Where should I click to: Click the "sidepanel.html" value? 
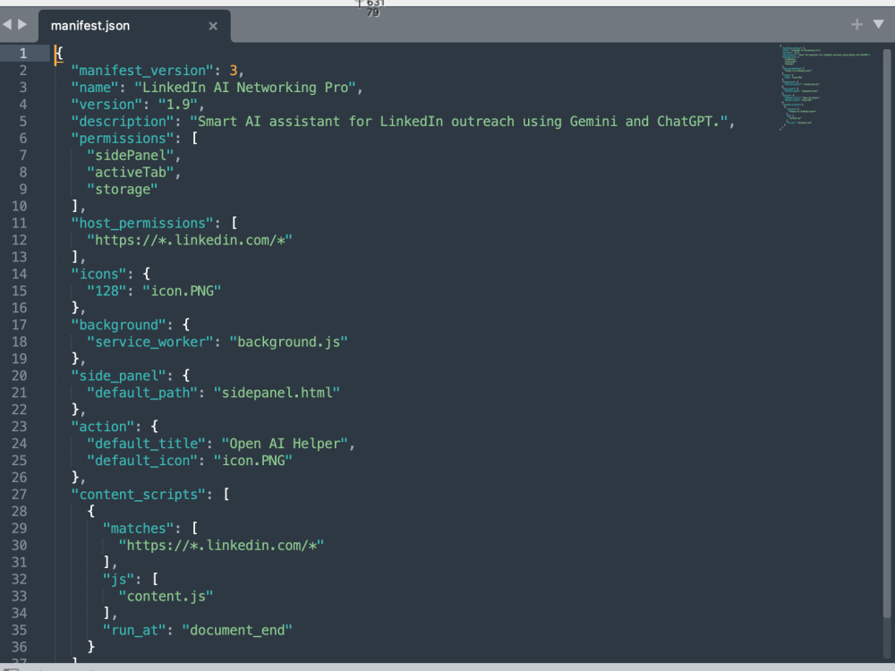pyautogui.click(x=277, y=393)
